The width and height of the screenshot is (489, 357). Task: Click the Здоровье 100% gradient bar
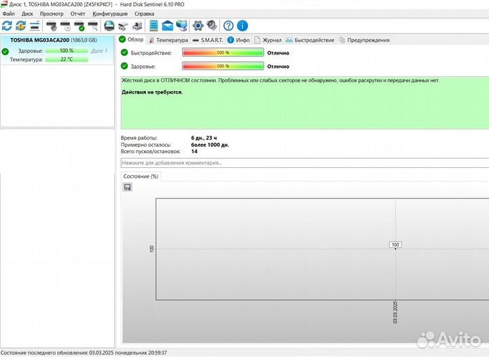pos(223,66)
